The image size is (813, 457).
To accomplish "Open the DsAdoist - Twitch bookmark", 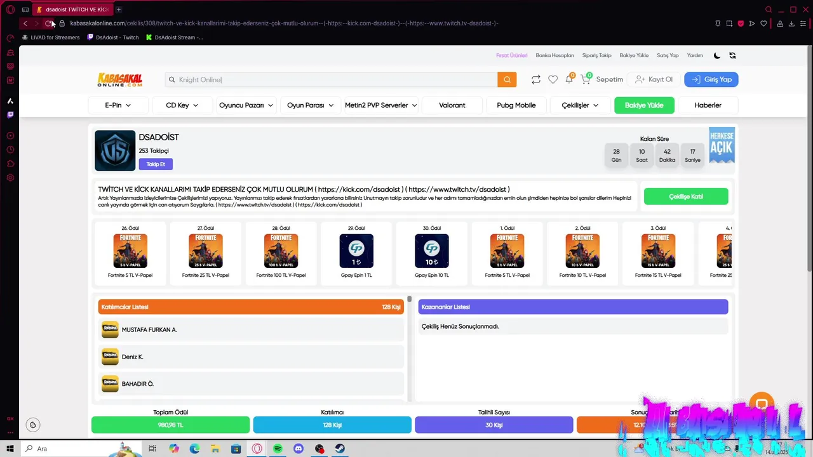I will pyautogui.click(x=113, y=37).
